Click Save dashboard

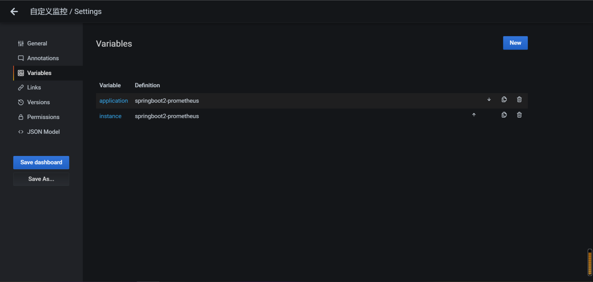coord(41,162)
